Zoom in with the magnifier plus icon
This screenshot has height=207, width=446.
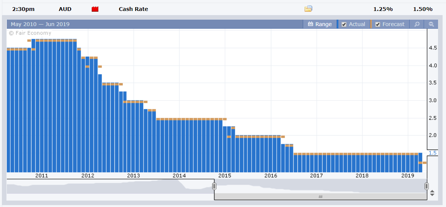tap(417, 24)
